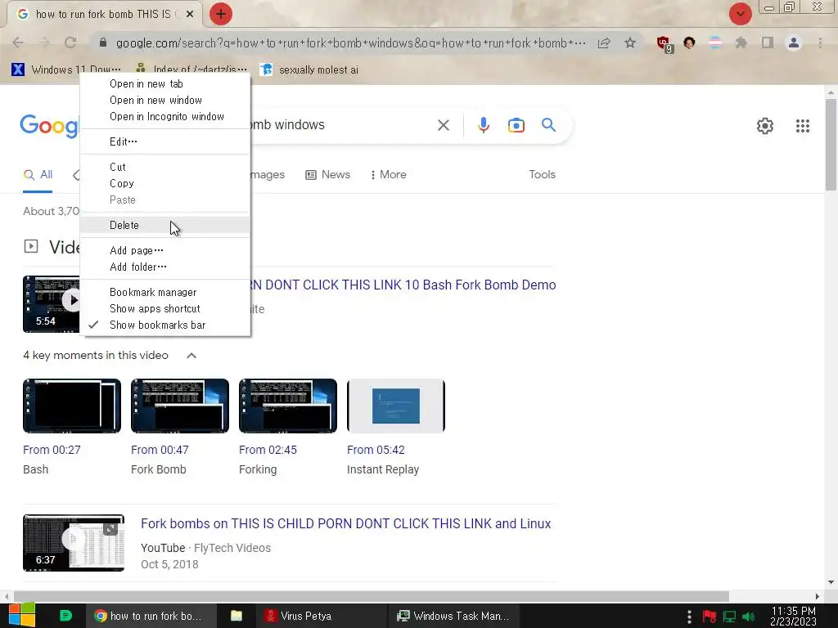
Task: Choose Open in new tab
Action: click(165, 84)
